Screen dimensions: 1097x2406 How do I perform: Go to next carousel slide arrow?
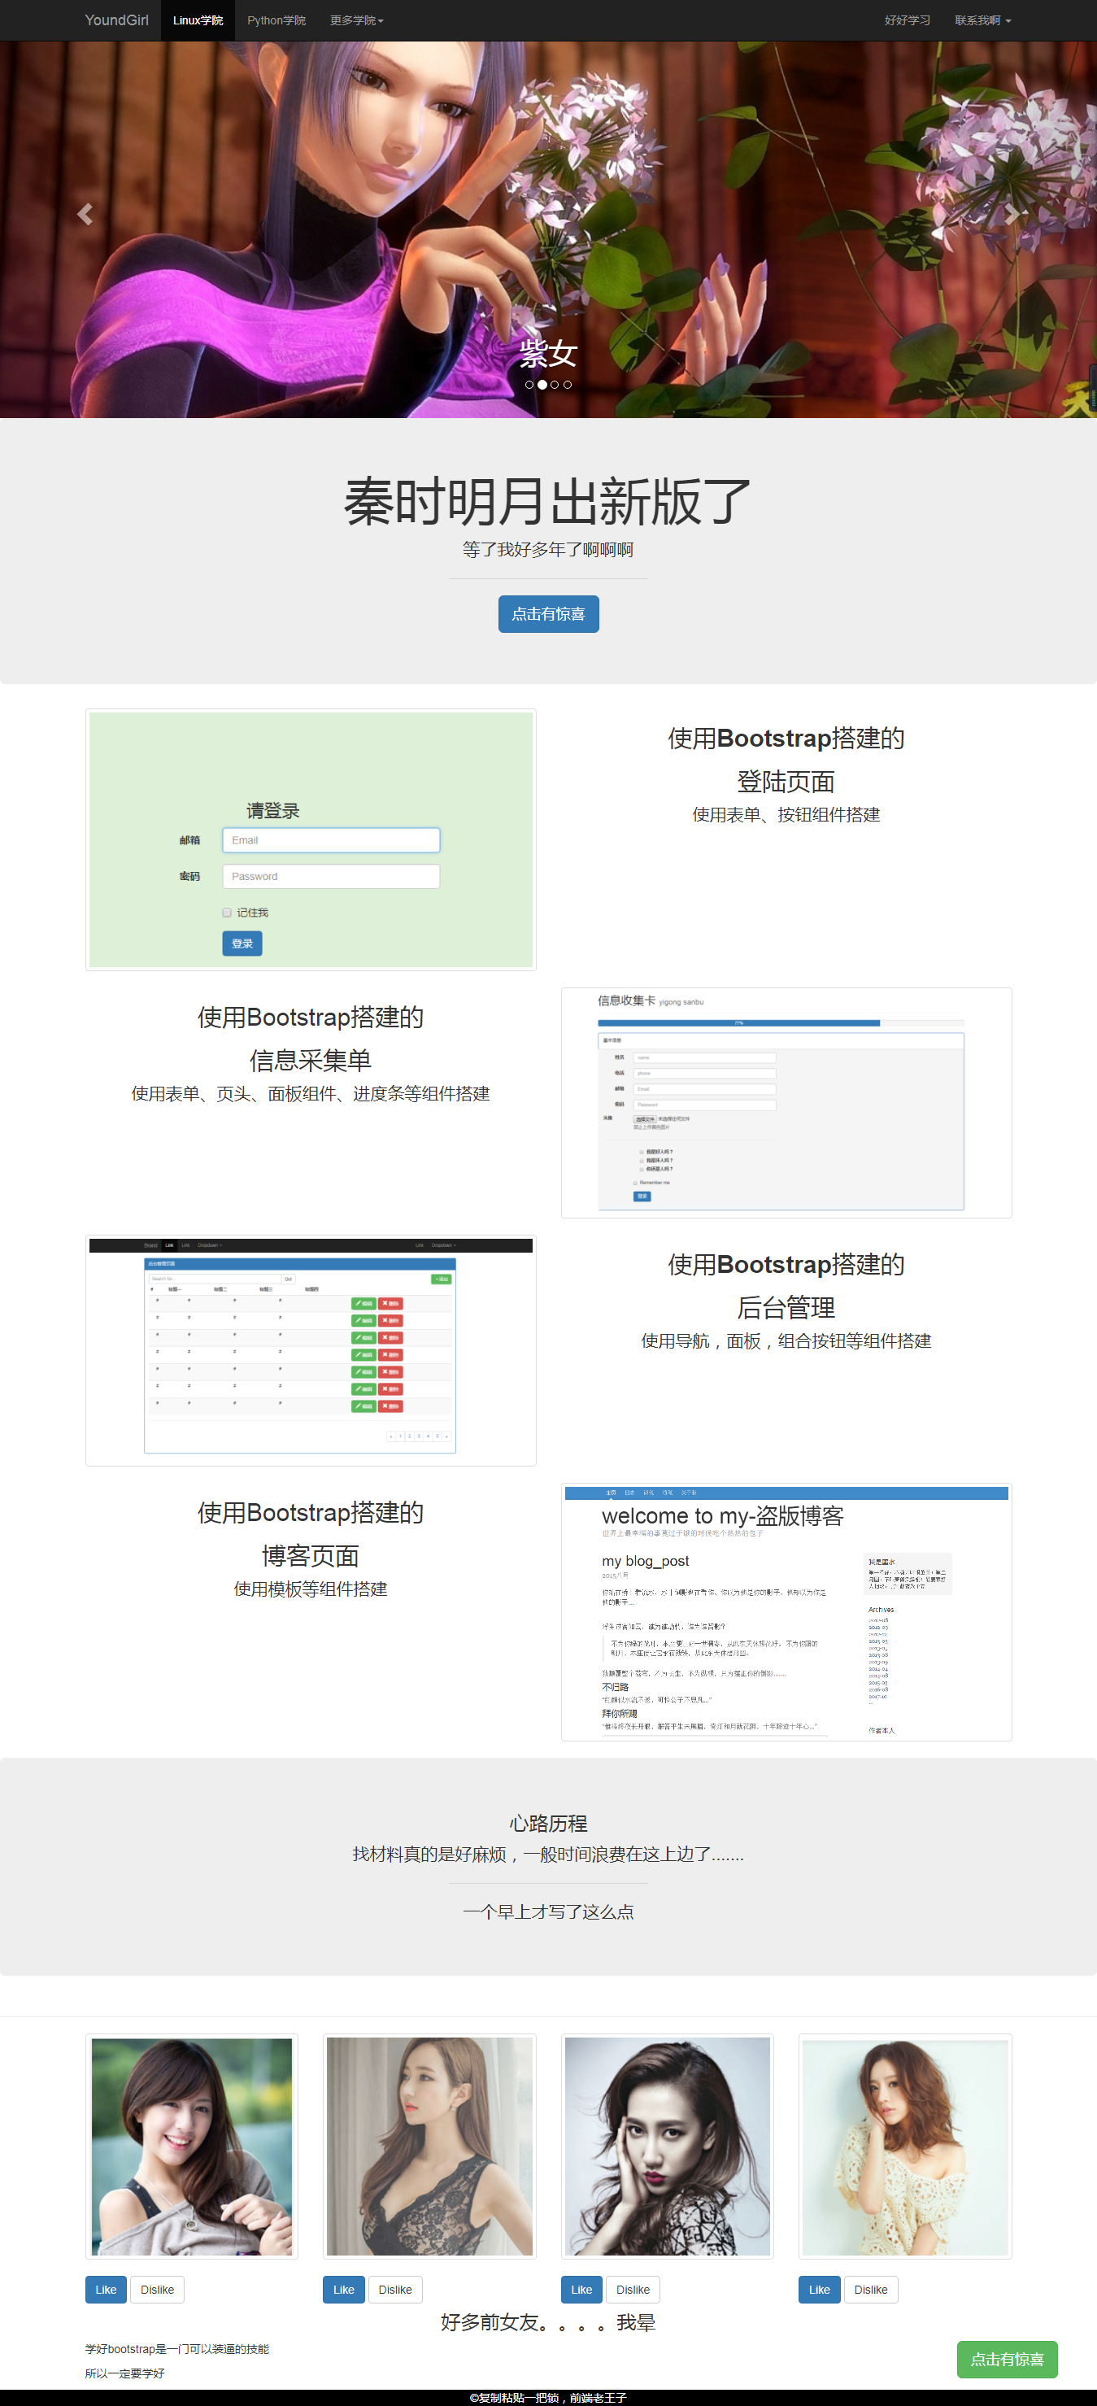[1012, 214]
